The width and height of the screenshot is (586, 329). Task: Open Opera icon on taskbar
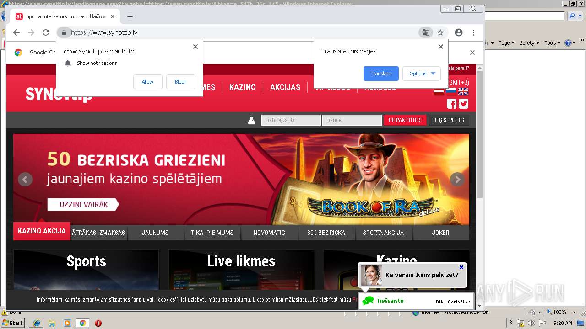point(98,323)
